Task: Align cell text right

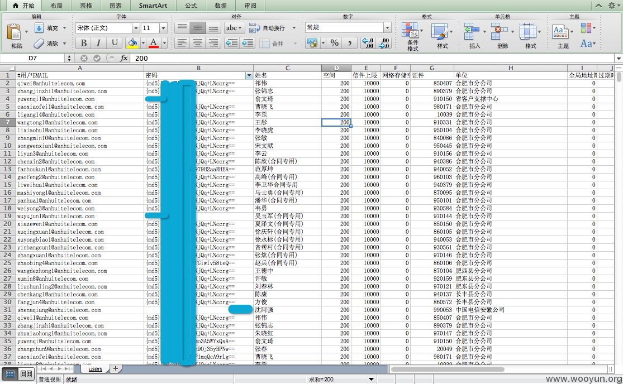Action: [x=213, y=43]
